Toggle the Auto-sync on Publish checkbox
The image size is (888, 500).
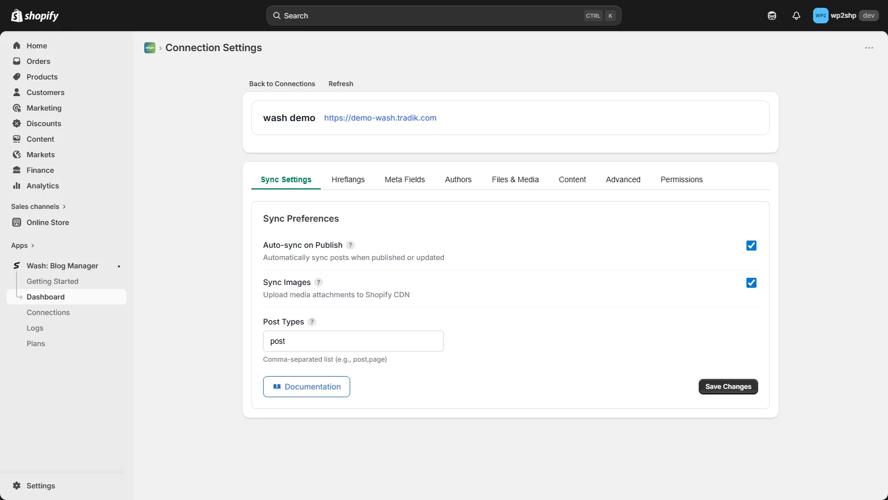(751, 246)
